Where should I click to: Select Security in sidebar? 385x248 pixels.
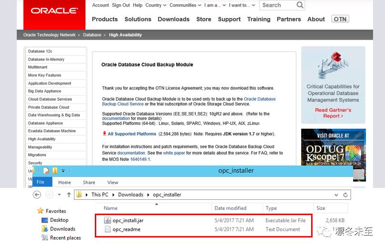click(x=56, y=163)
